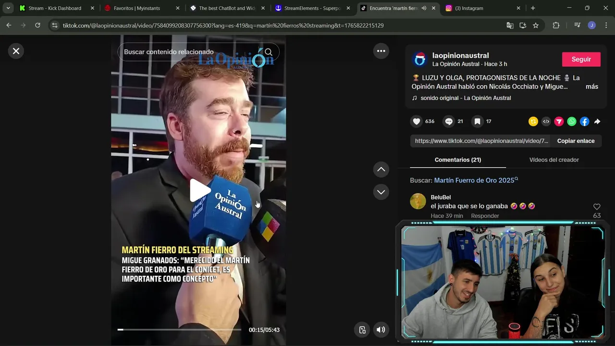Viewport: 615px width, 346px height.
Task: Mute the video volume
Action: 381,330
